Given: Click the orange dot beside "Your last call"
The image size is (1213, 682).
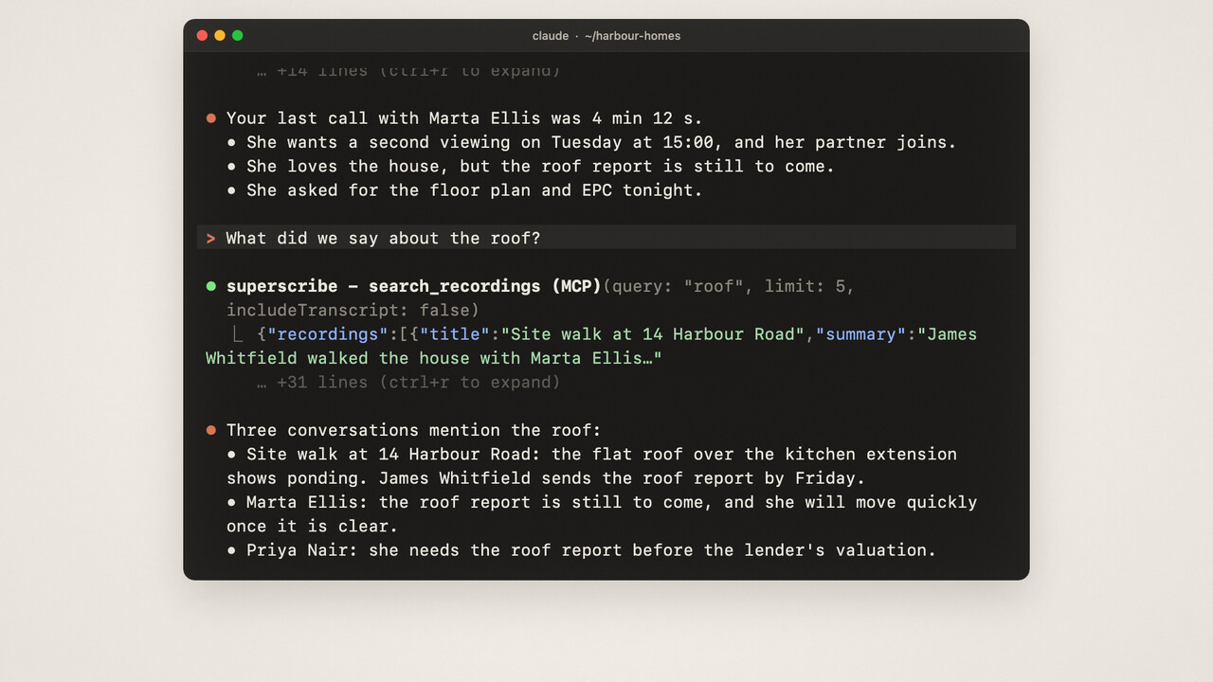Looking at the screenshot, I should [x=211, y=118].
